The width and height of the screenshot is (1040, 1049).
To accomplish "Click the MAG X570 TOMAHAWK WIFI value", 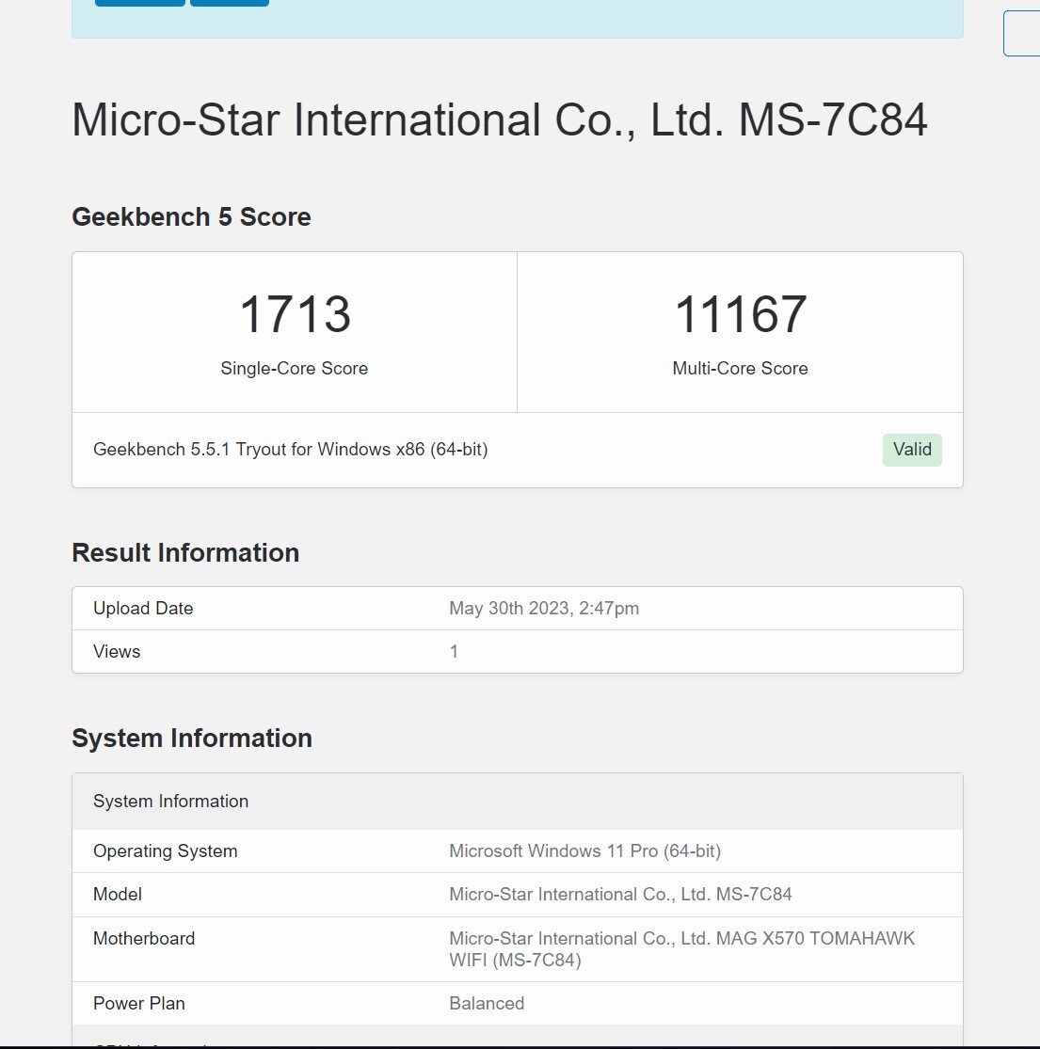I will coord(682,949).
